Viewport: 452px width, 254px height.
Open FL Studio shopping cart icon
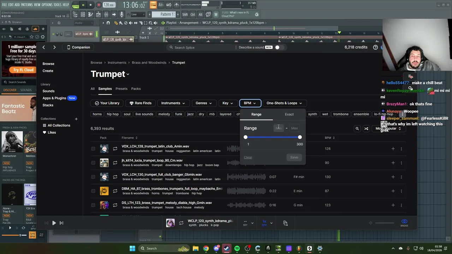pyautogui.click(x=216, y=14)
